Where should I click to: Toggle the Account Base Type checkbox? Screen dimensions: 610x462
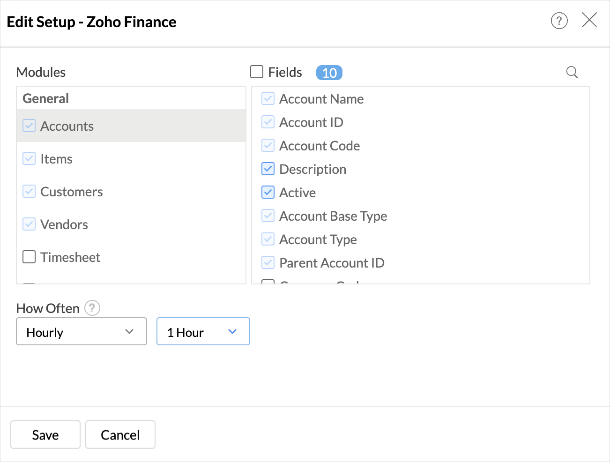pos(268,216)
